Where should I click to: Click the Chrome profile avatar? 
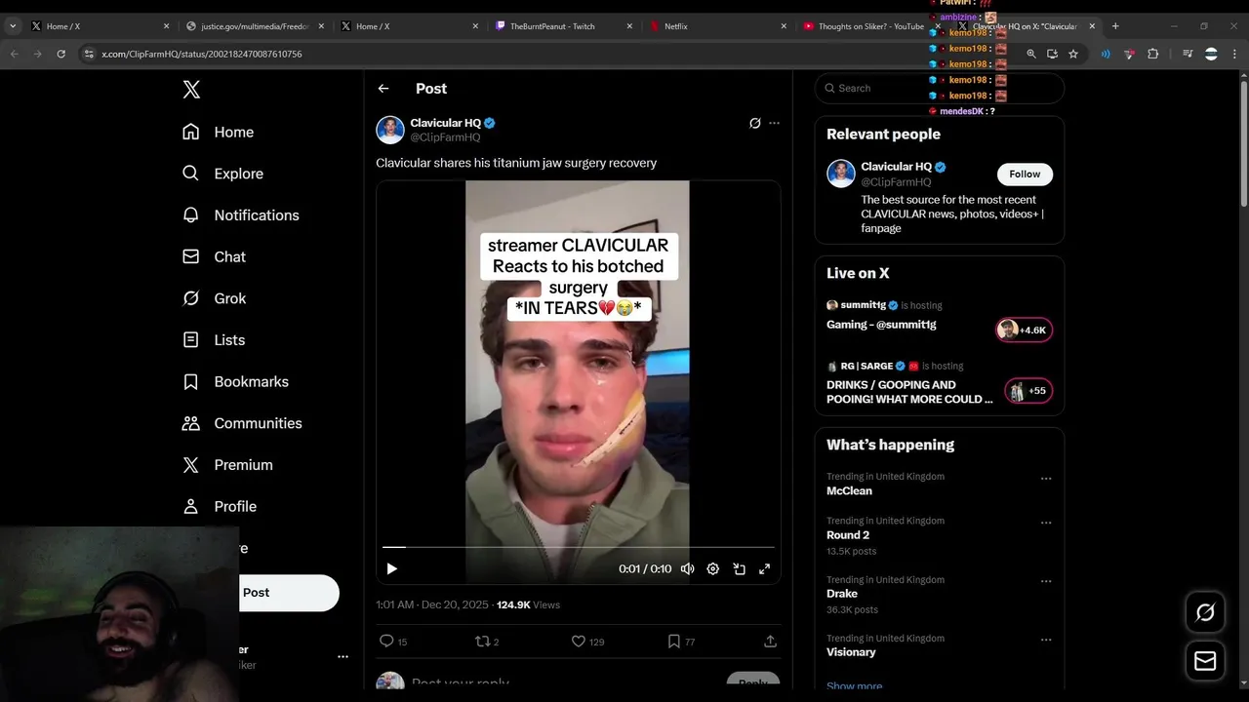tap(1211, 54)
